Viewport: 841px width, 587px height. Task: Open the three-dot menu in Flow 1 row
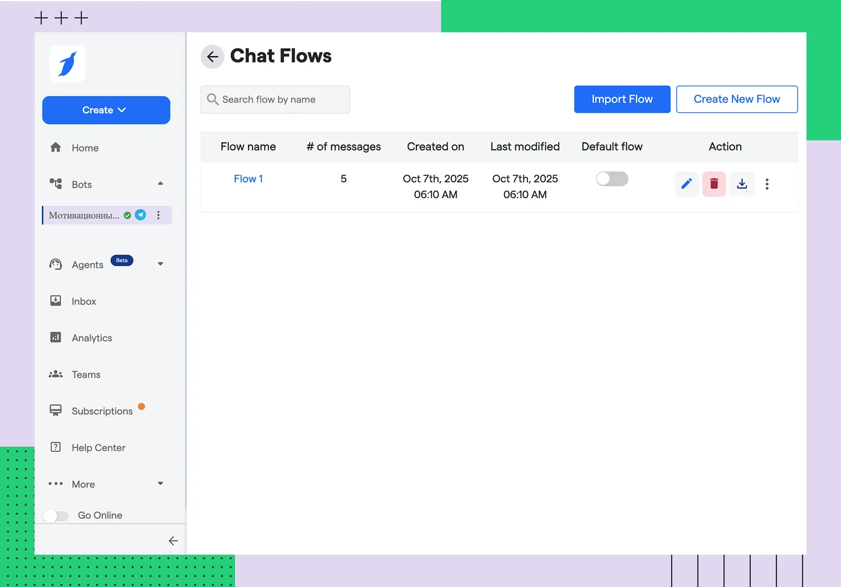coord(767,184)
